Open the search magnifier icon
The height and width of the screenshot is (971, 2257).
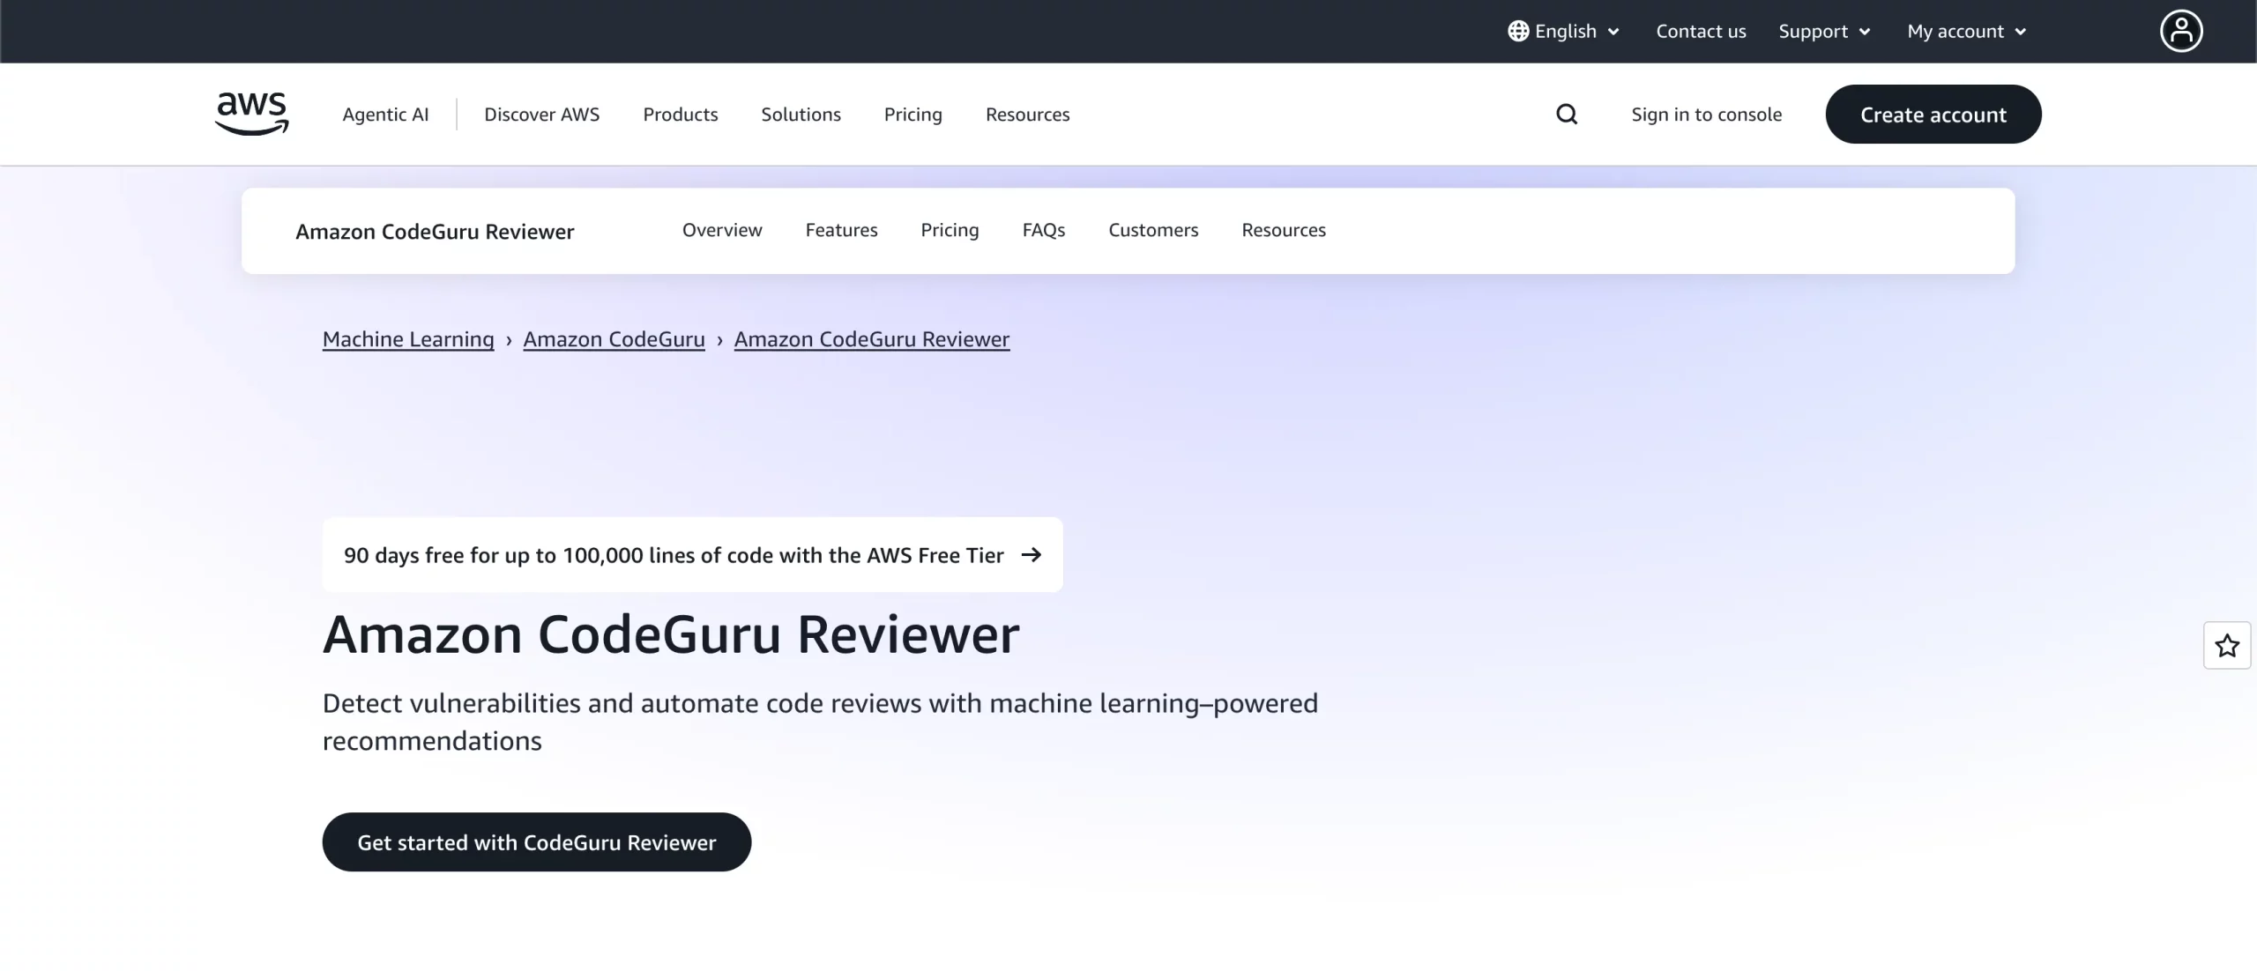[1567, 114]
